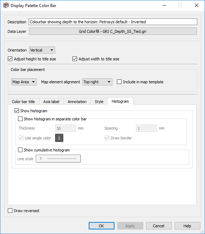This screenshot has width=205, height=234.
Task: Click the single color swatch labeled 1
Action: point(59,138)
